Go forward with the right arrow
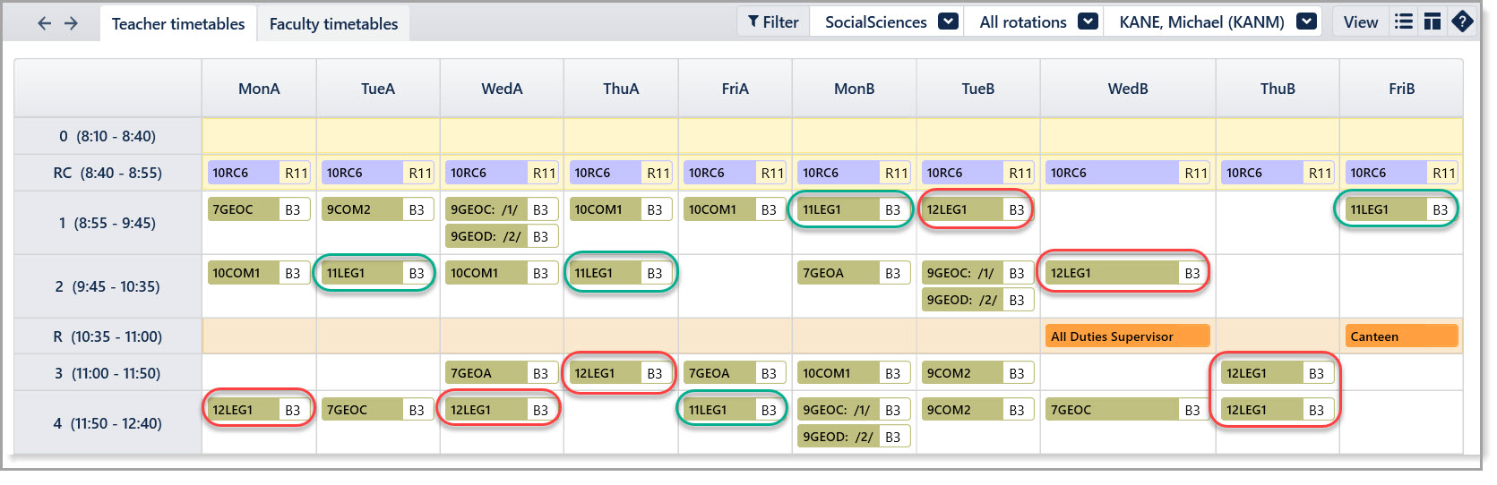 pos(71,23)
